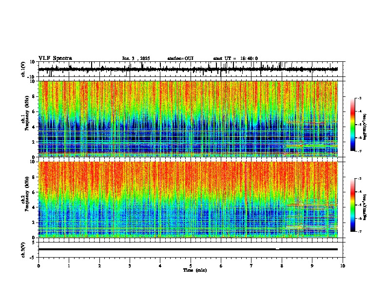Click inside the ch.2 spectrogram panel

tap(188, 200)
